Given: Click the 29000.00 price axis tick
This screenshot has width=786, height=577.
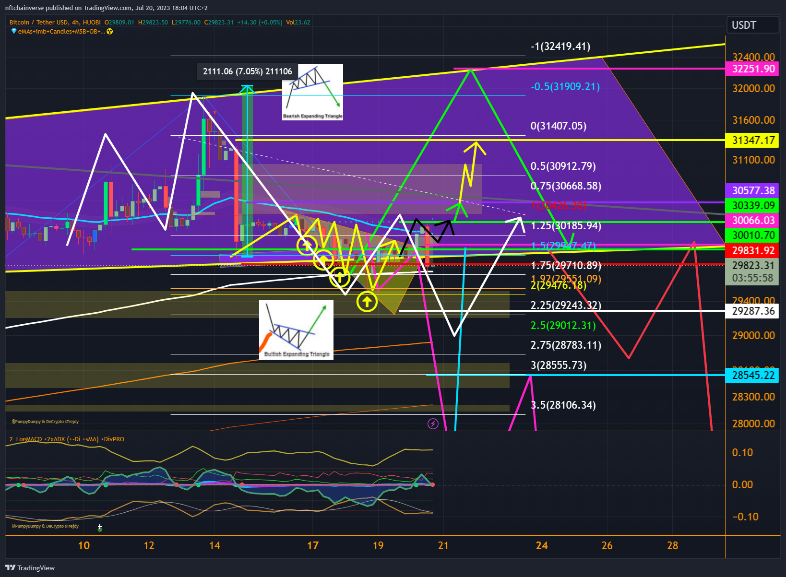Looking at the screenshot, I should pyautogui.click(x=753, y=335).
